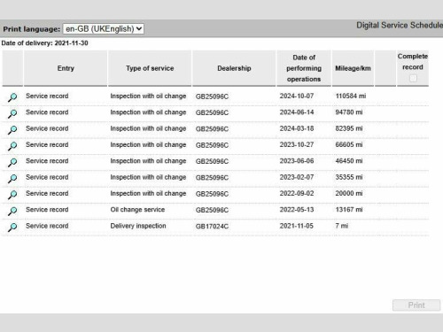Screen dimensions: 443x332
Task: Select date 2022-09-02
Action: (297, 193)
